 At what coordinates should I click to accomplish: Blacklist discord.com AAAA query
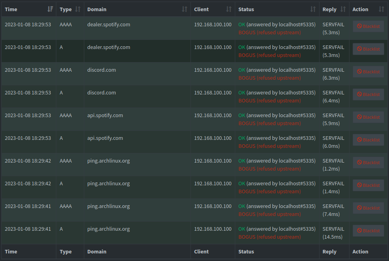point(368,72)
